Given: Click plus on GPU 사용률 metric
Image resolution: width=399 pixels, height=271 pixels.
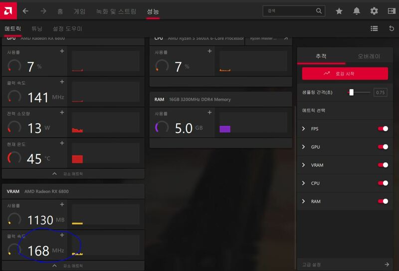Looking at the screenshot, I should click(62, 51).
